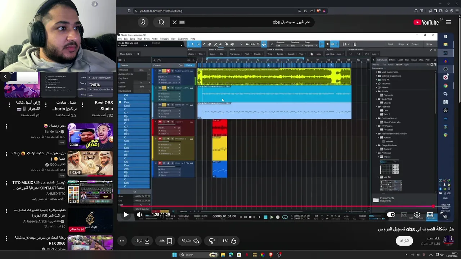Select the Bend tool in Studio One
Viewport: 461px width, 259px height.
227,44
